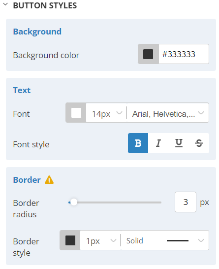
Task: Edit the #333333 background color field
Action: tap(184, 54)
